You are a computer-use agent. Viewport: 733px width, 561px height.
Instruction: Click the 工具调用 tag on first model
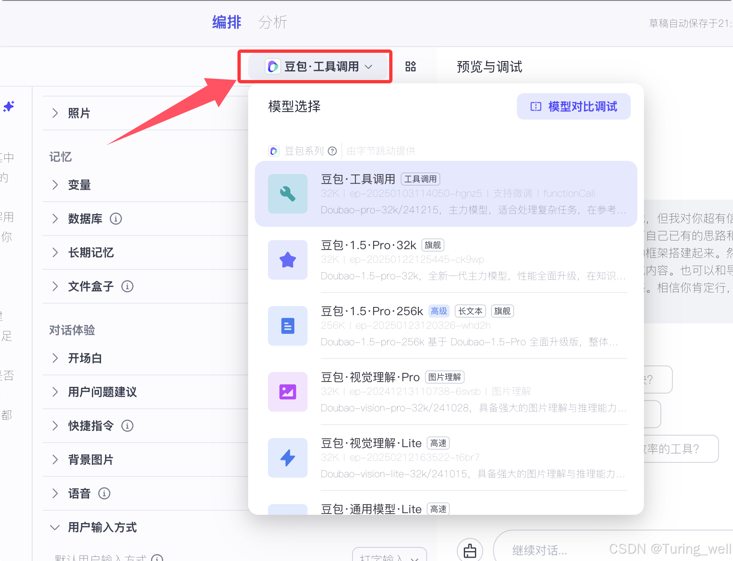coord(421,179)
